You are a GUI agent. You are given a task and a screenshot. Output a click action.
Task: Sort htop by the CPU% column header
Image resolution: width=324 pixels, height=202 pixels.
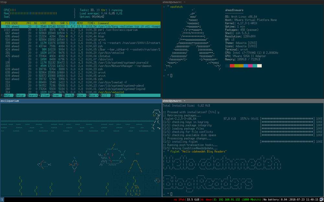pyautogui.click(x=72, y=23)
